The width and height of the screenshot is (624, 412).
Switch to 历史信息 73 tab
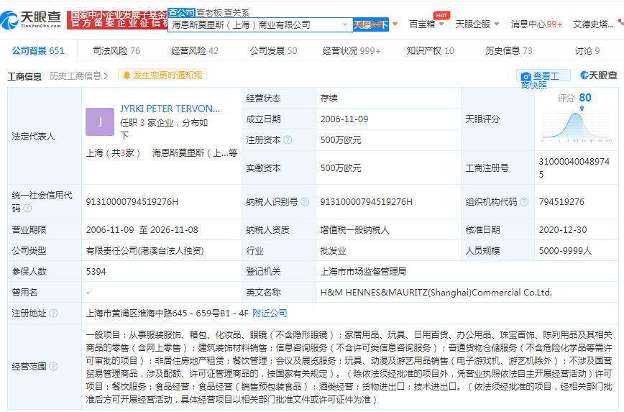pos(508,51)
